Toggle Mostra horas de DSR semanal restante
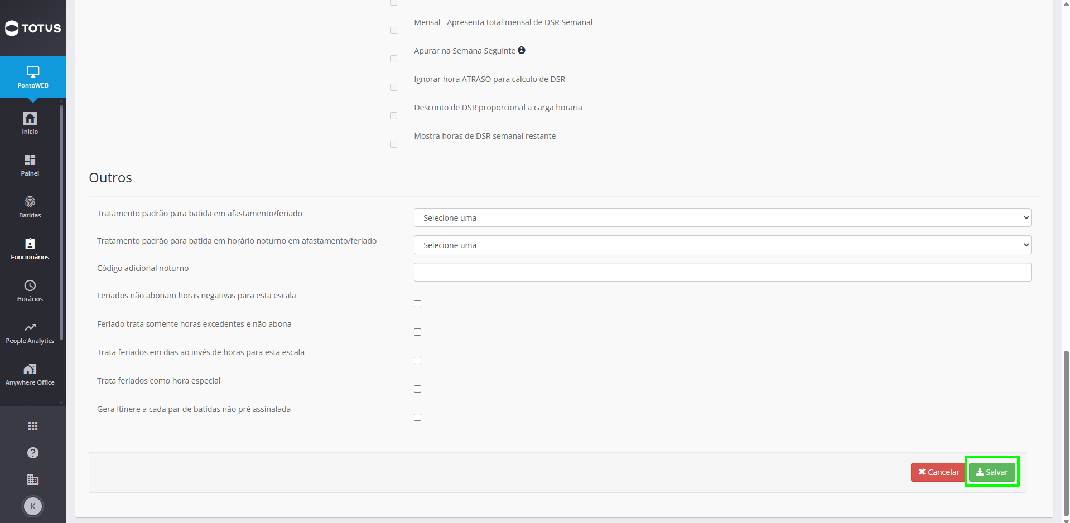Viewport: 1070px width, 523px height. (393, 144)
